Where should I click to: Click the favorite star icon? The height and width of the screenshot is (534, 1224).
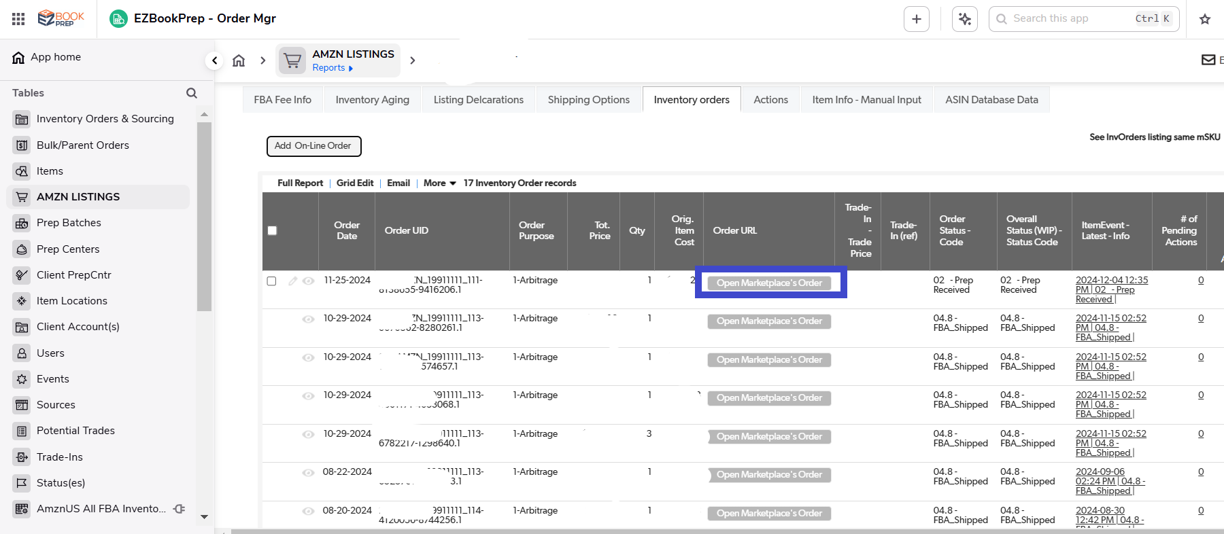coord(1205,19)
